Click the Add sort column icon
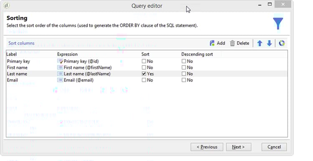The image size is (313, 161). pos(212,43)
